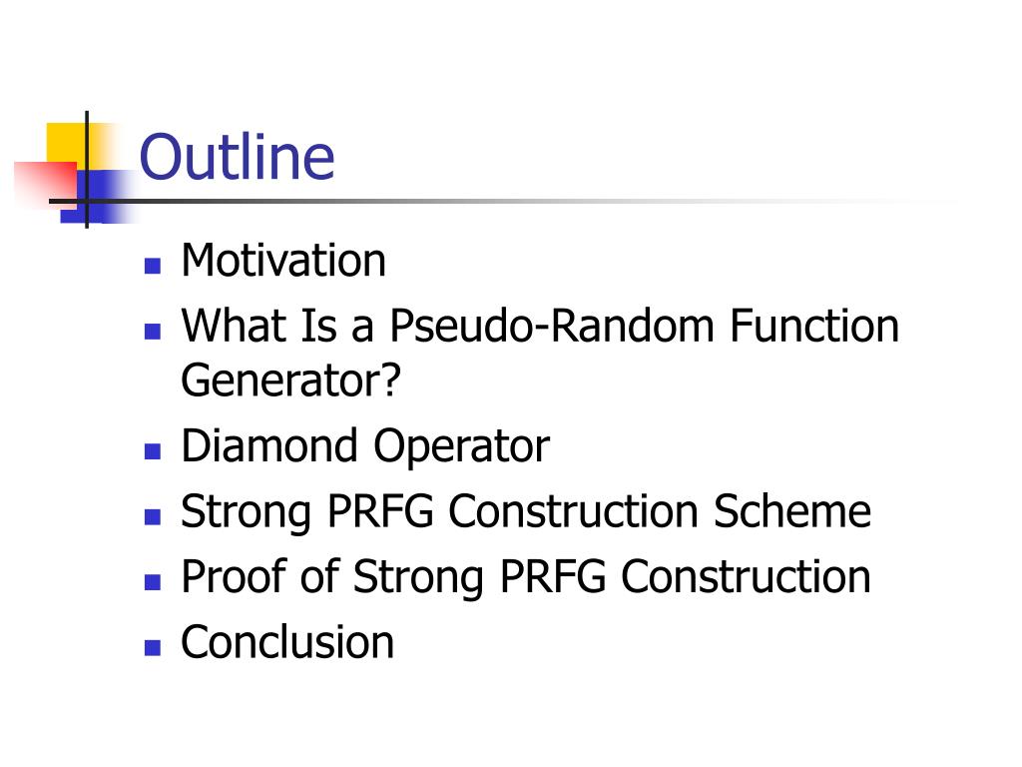Click the bullet beside 'What Is a Pseudo-Random'
1022x767 pixels.
pyautogui.click(x=153, y=332)
